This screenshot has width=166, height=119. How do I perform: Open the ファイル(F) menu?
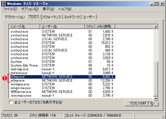[10, 9]
